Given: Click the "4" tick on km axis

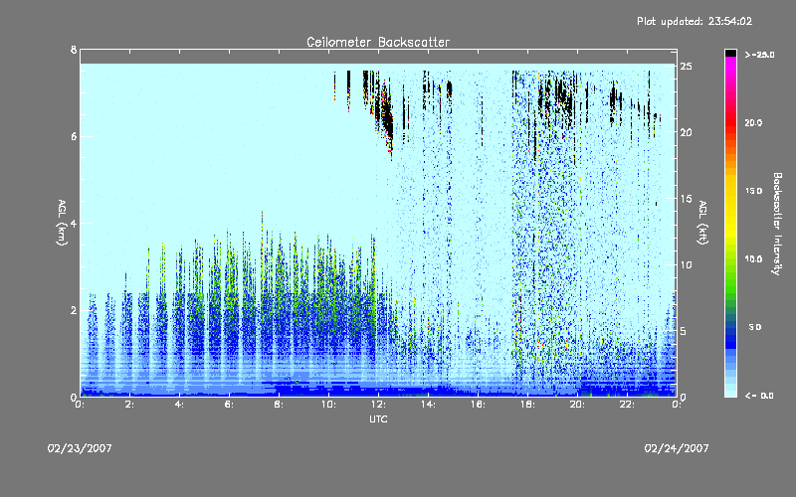Looking at the screenshot, I should (x=74, y=223).
